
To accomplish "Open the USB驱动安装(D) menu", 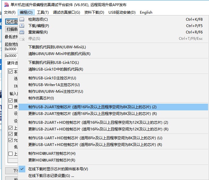I will click(122, 12).
